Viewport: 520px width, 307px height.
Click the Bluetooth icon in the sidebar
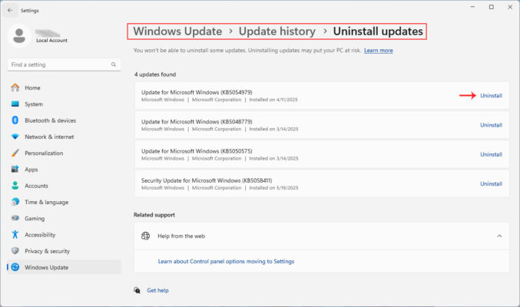coord(15,120)
